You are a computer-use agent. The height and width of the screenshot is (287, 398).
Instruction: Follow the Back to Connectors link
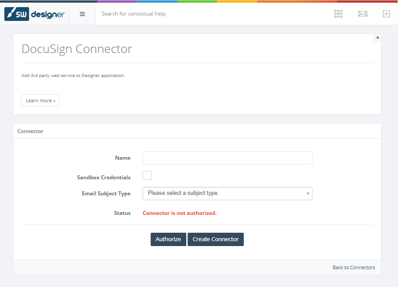pos(353,267)
